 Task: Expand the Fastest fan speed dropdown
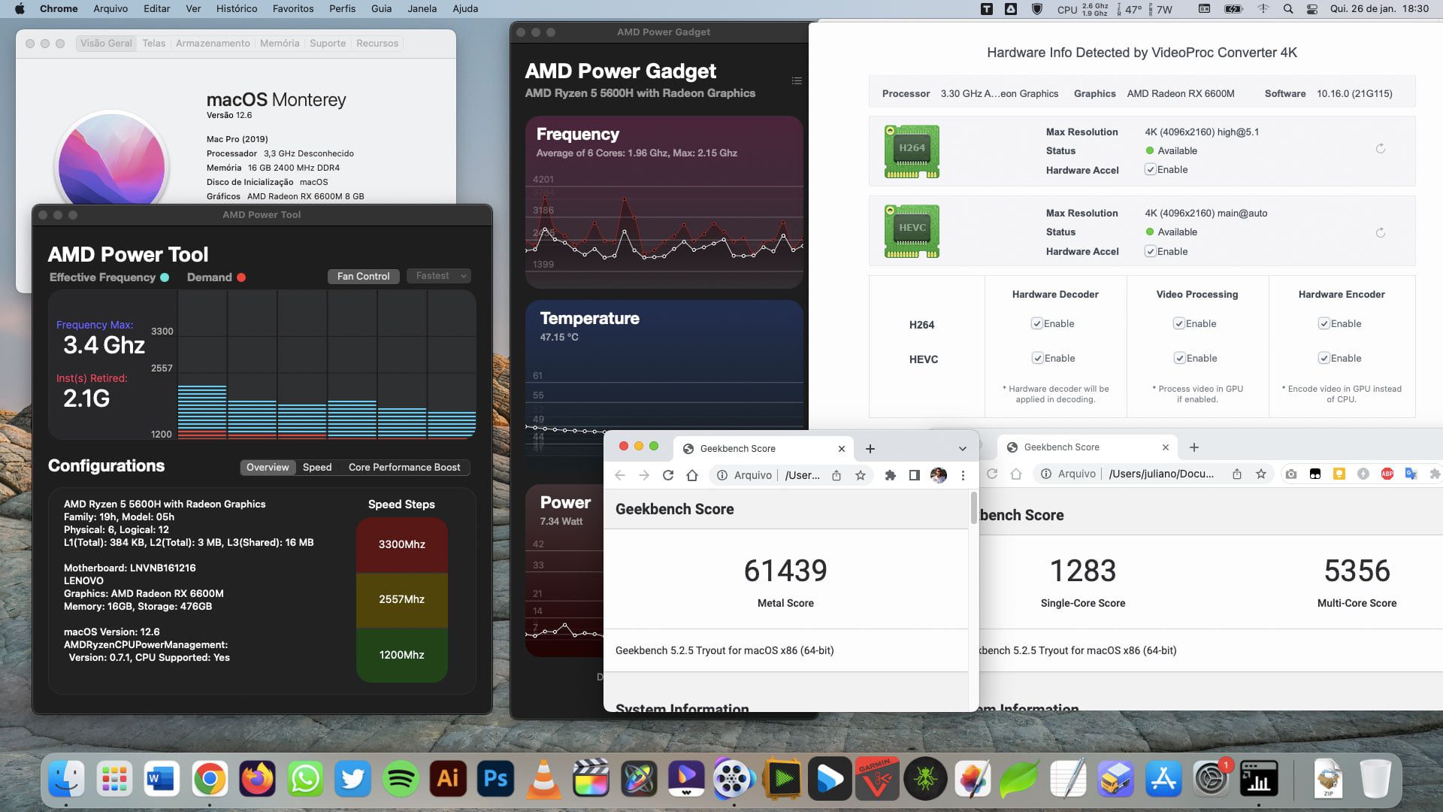tap(439, 276)
